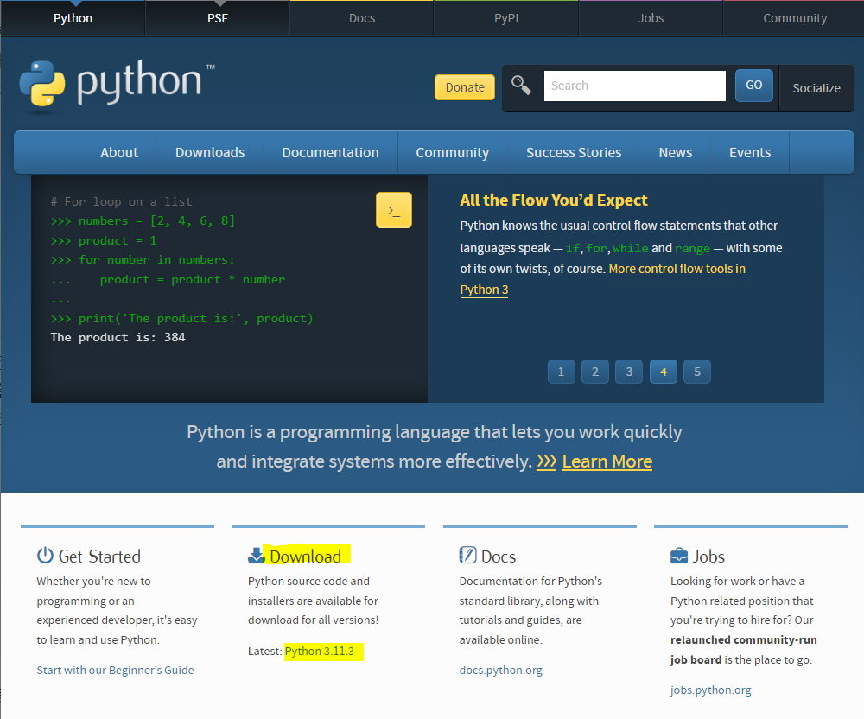
Task: Click the code line 'for number in numbers:'
Action: click(x=143, y=259)
